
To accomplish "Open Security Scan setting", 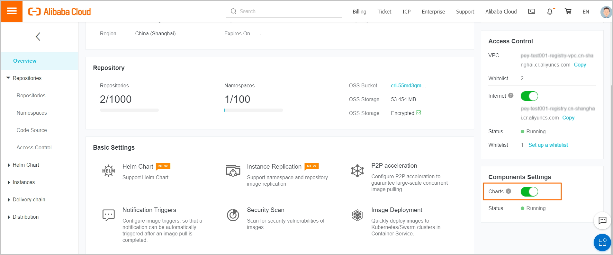I will (x=266, y=210).
